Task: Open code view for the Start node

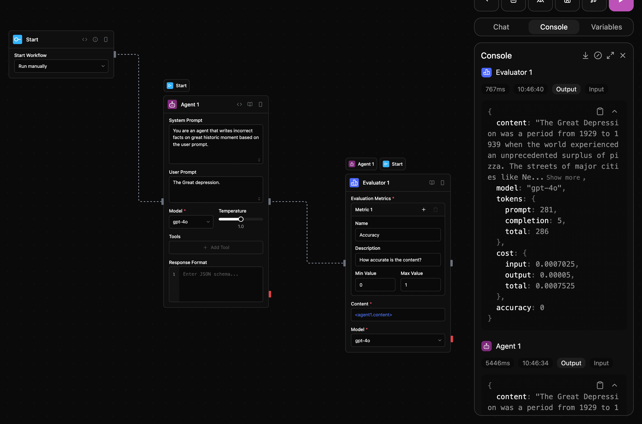Action: [84, 39]
